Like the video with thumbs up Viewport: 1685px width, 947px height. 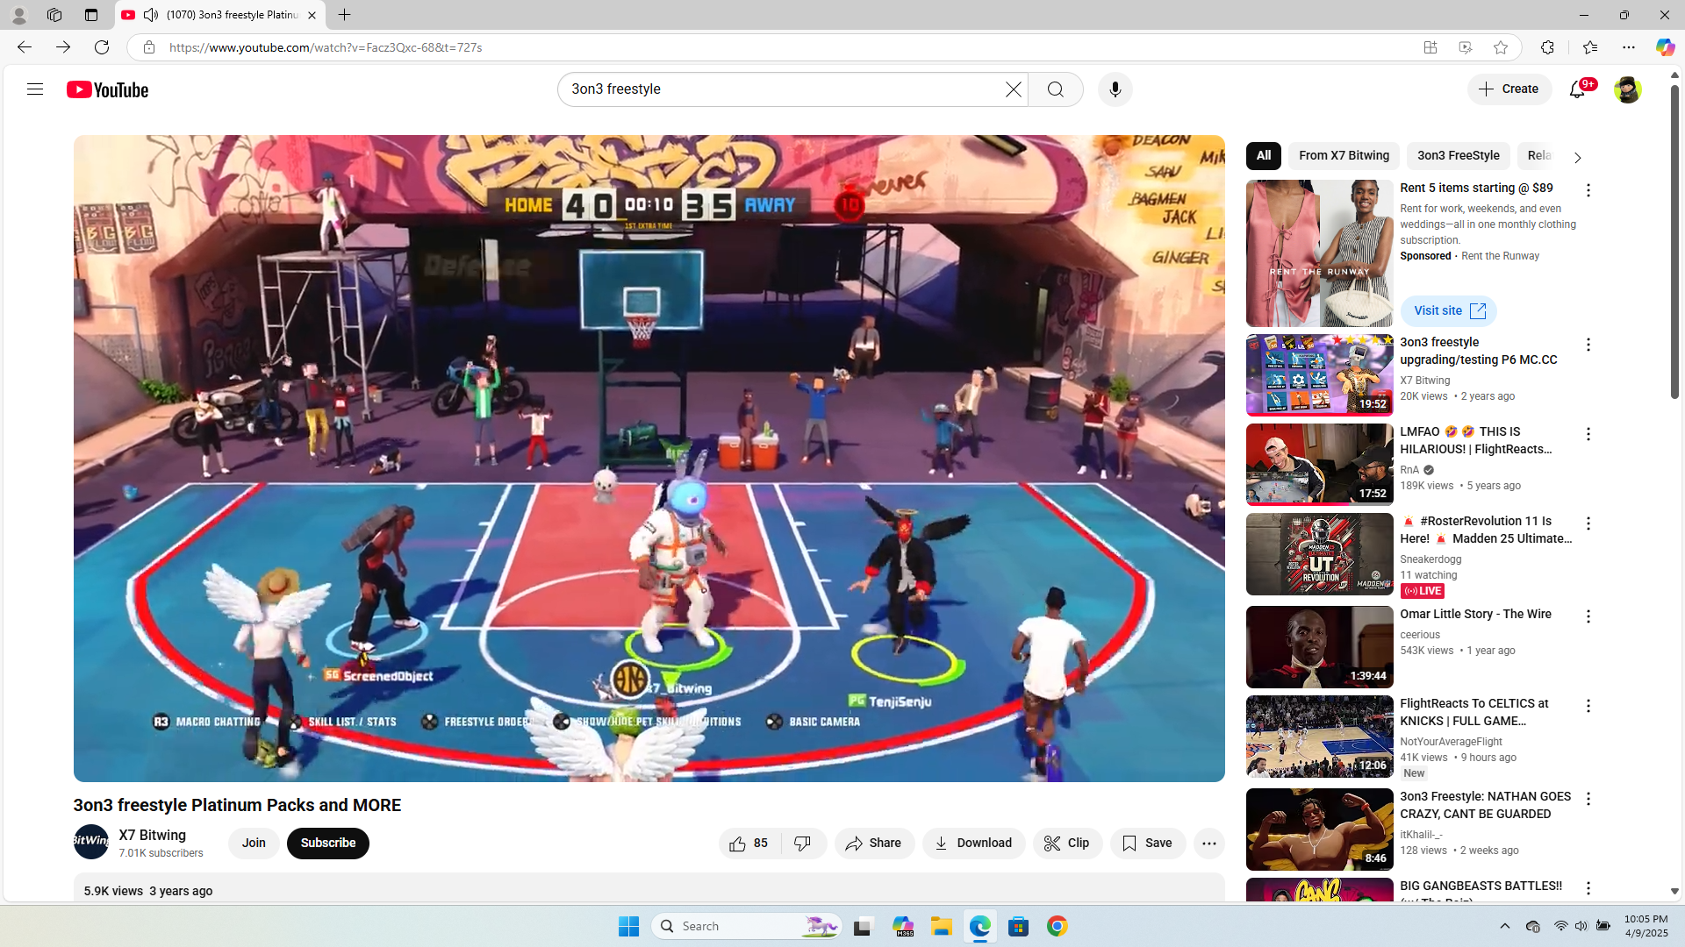tap(749, 844)
